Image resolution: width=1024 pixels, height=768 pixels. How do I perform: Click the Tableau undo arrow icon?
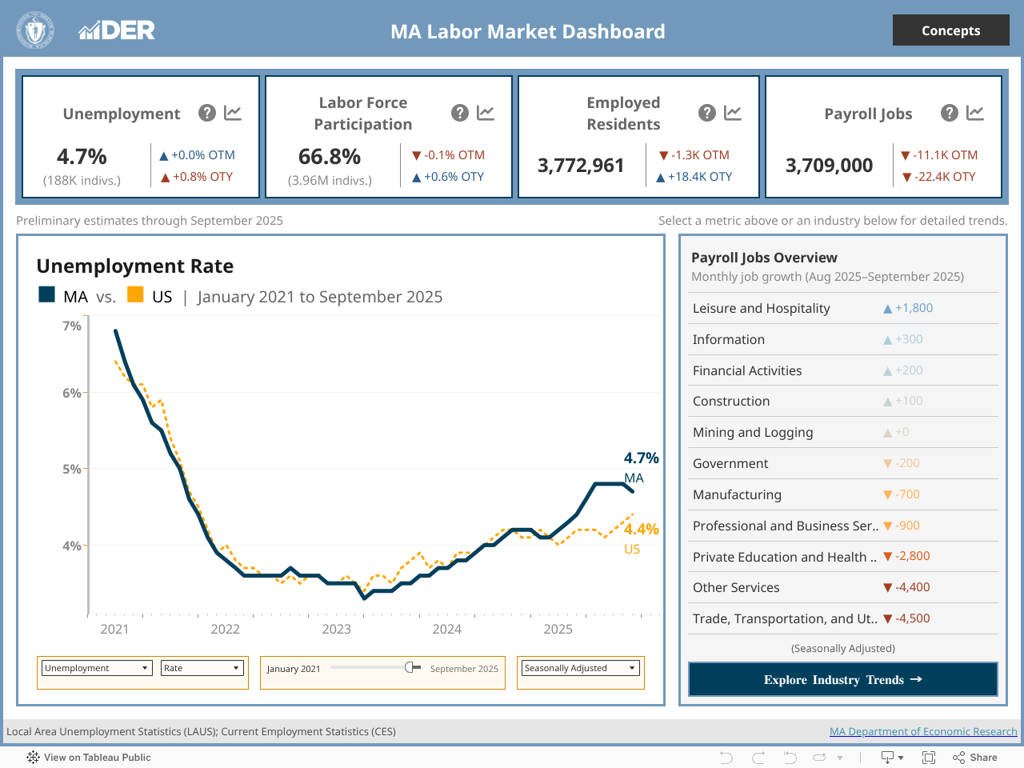pyautogui.click(x=726, y=757)
